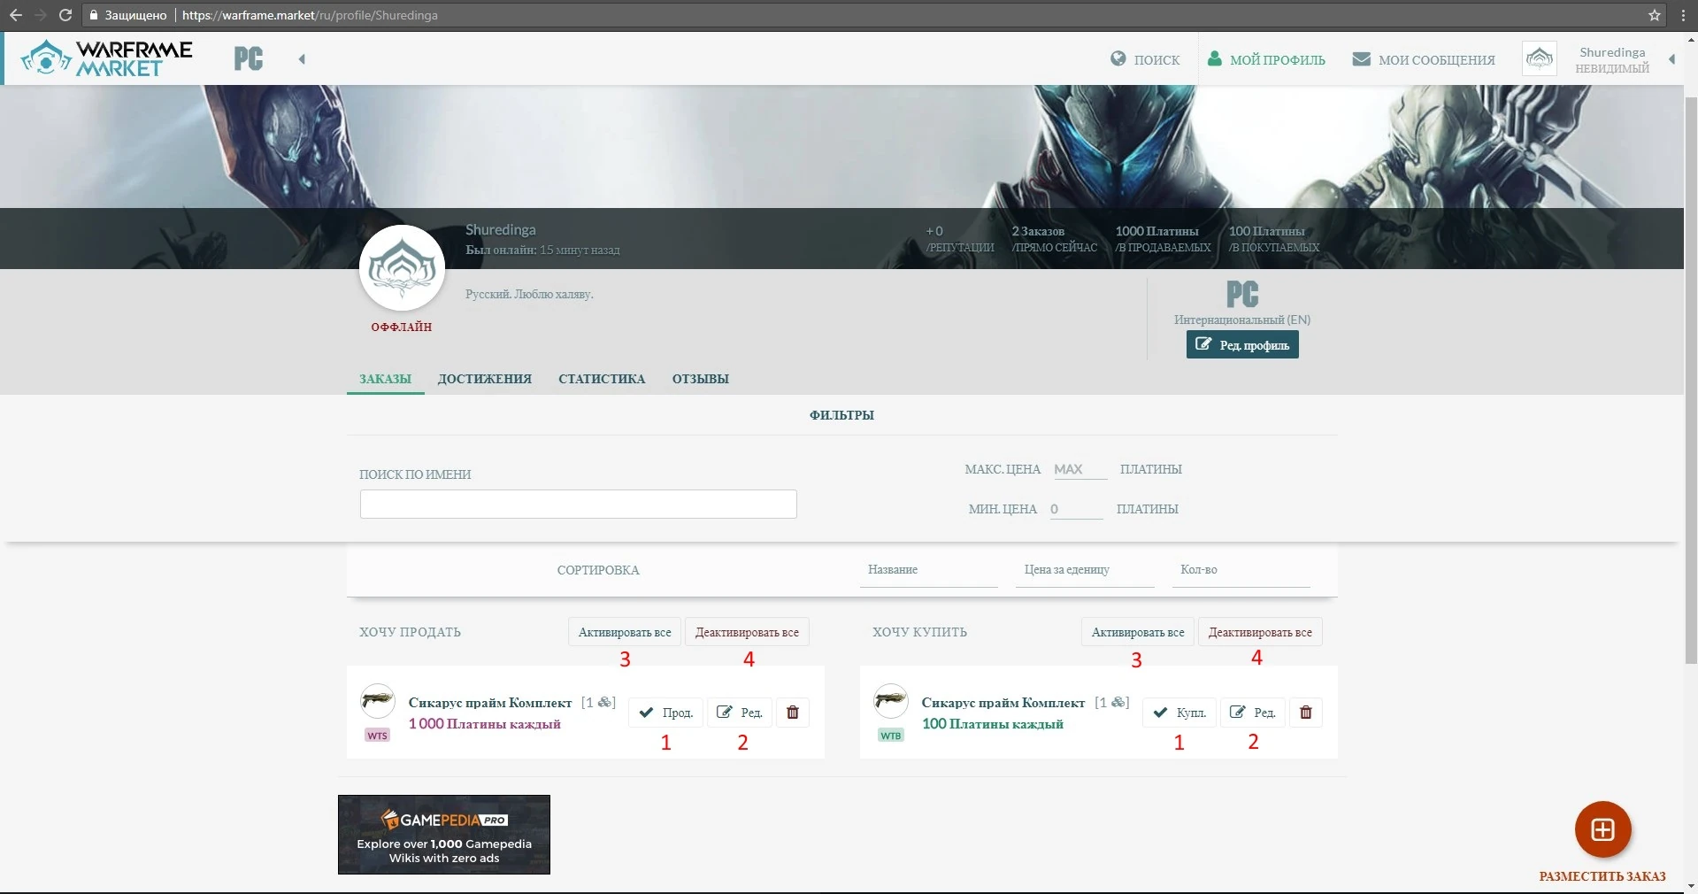The width and height of the screenshot is (1698, 894).
Task: Mark the buy order as bought with Купл.
Action: click(1179, 713)
